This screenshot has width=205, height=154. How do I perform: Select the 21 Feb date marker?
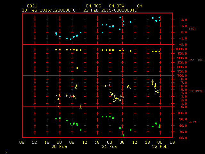(109, 147)
